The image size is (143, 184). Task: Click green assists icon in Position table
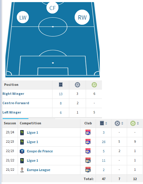(94, 85)
